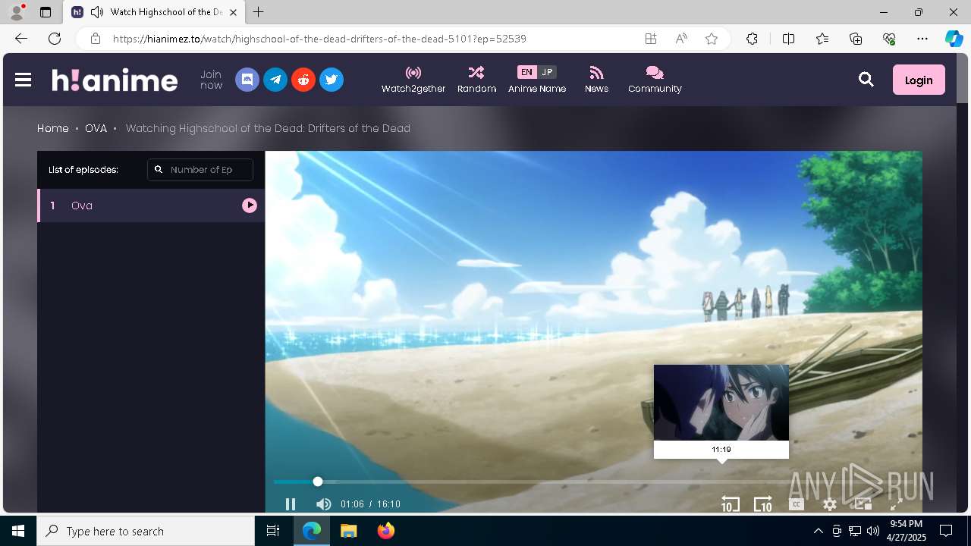Select the Watch Highschool of the Dead tab

(x=154, y=12)
